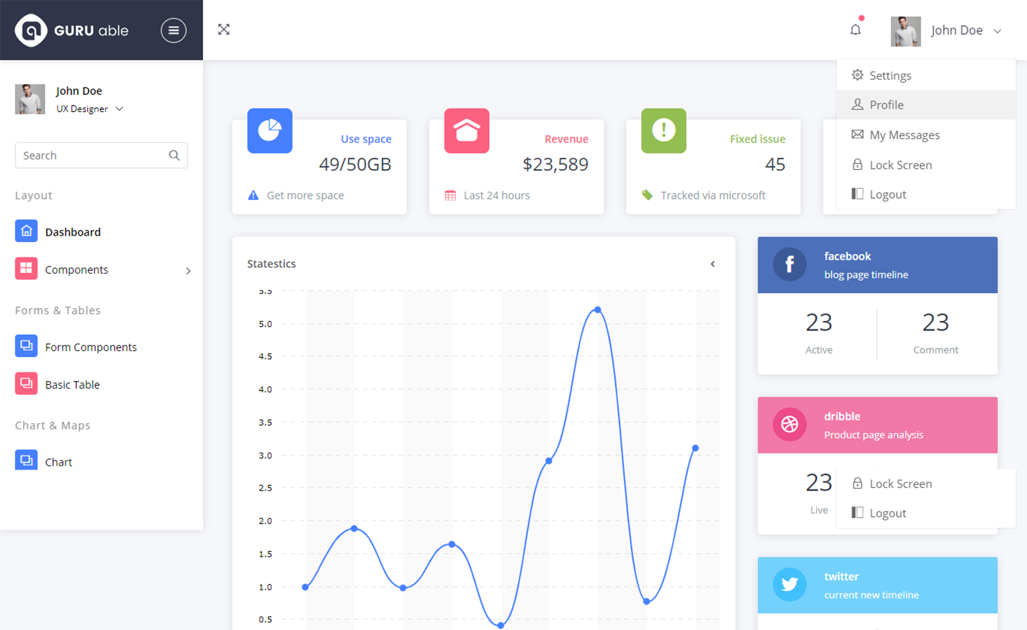Click the Basic Table icon
Viewport: 1027px width, 630px height.
(26, 383)
